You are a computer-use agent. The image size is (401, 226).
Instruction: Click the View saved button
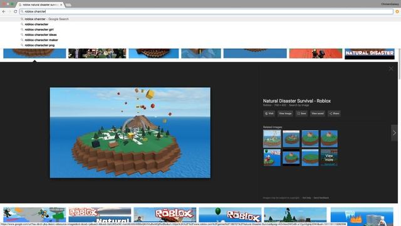point(318,114)
